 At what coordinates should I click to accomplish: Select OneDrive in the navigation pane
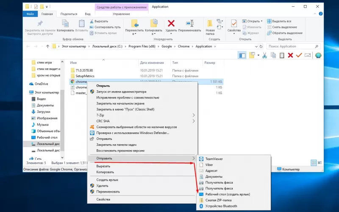click(x=41, y=84)
